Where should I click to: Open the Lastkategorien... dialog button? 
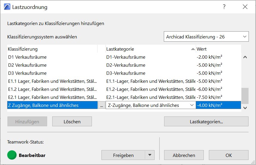[x=206, y=122]
